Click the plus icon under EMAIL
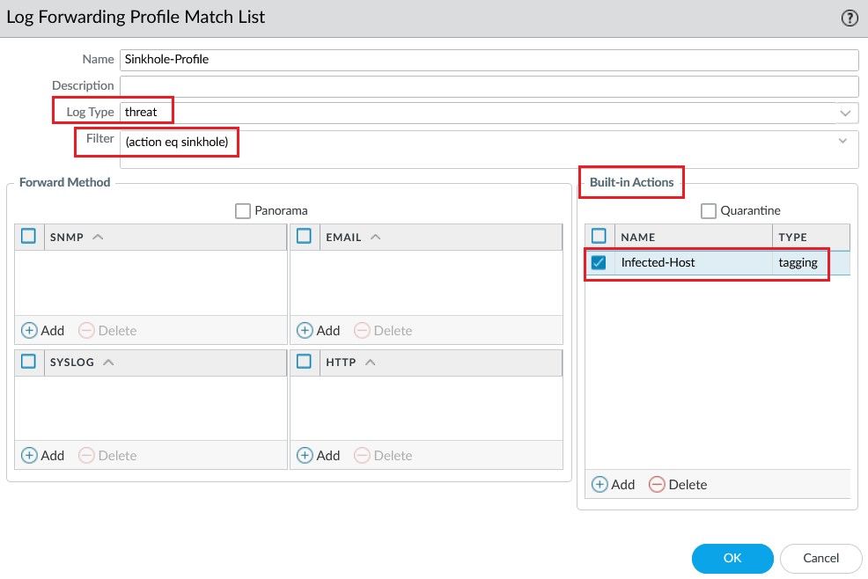This screenshot has height=579, width=868. pos(305,331)
